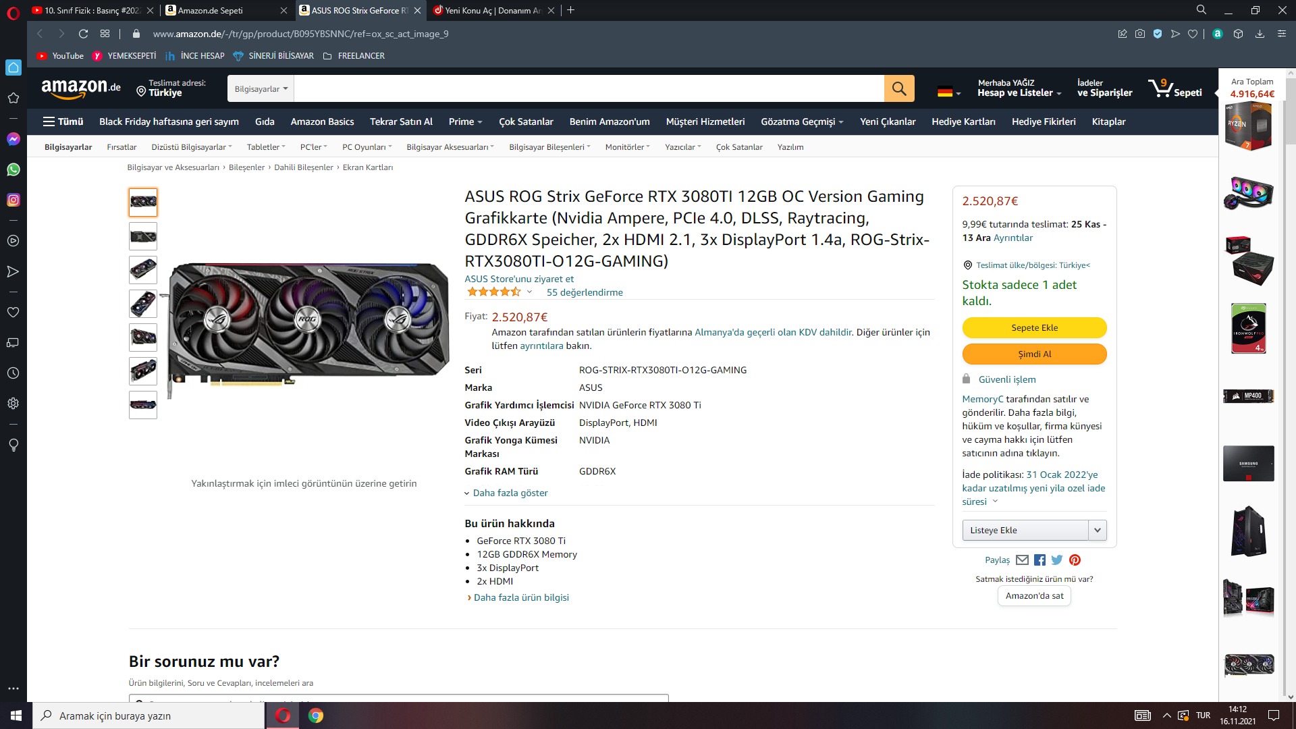Click the orange Şimdi Al button
Screen dimensions: 1296x729
coord(1034,354)
